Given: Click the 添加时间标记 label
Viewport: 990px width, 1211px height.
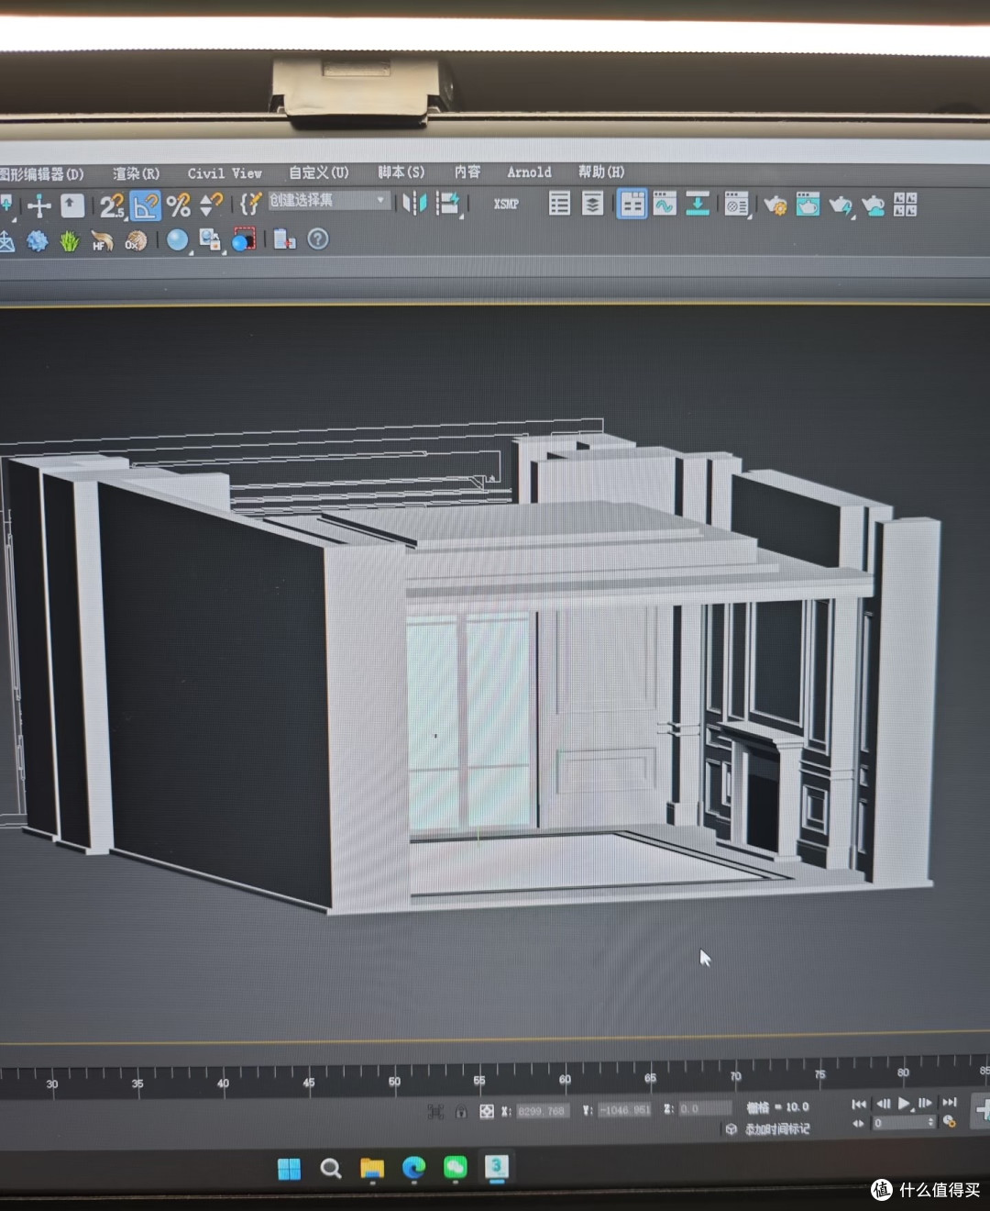Looking at the screenshot, I should point(776,1129).
